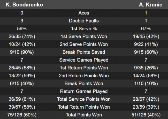Click Bondarenko's 75/126 (60%) total points value
Image resolution: width=168 pixels, height=119 pixels.
[x=22, y=115]
